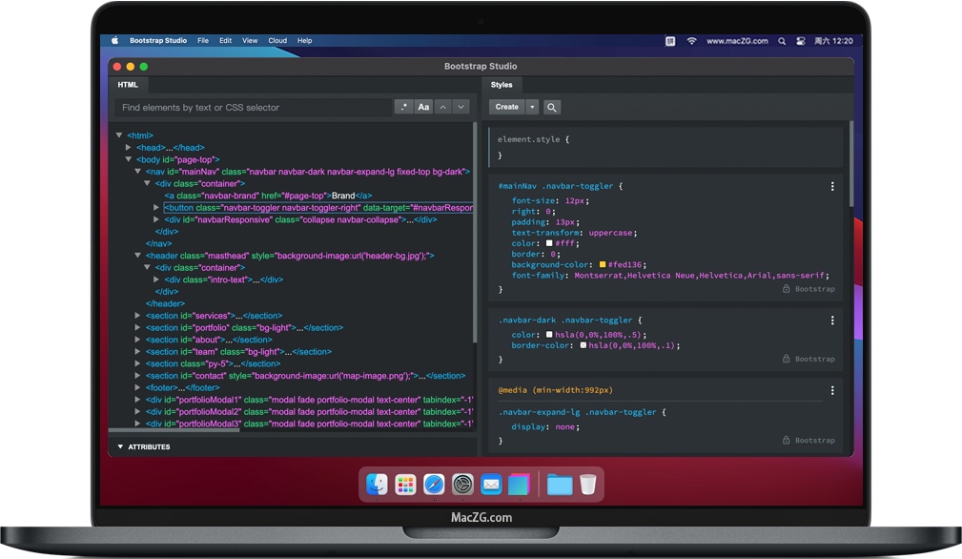Open the Mail app from the dock
962x559 pixels.
(491, 485)
